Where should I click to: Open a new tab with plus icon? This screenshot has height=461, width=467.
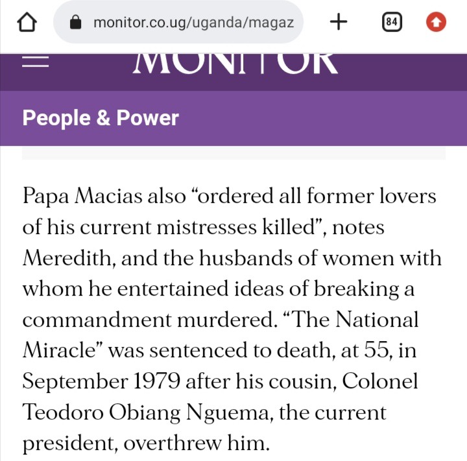coord(338,23)
